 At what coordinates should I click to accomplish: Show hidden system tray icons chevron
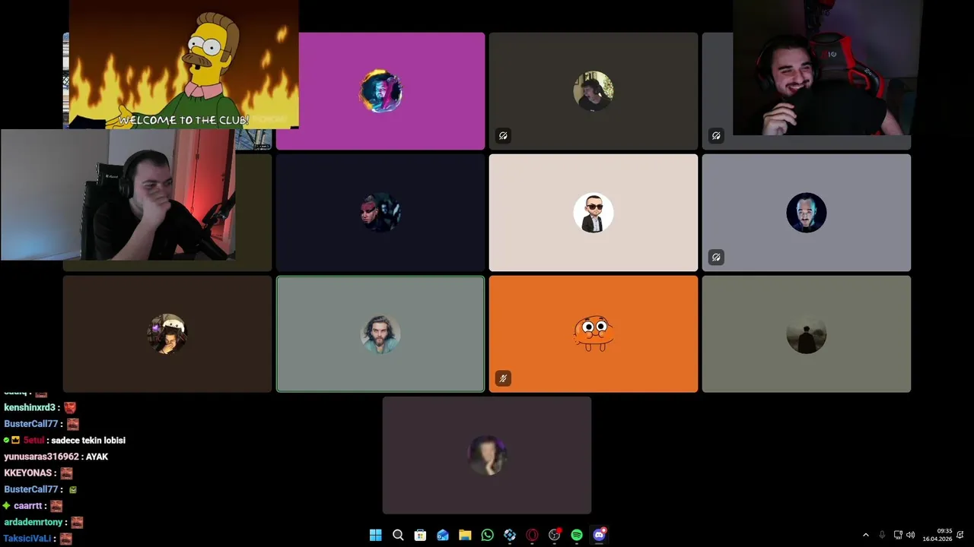pyautogui.click(x=865, y=535)
